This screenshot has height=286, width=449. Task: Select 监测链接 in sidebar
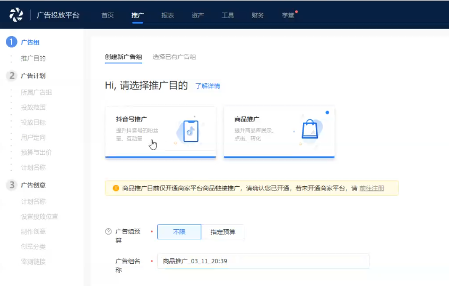pyautogui.click(x=33, y=262)
